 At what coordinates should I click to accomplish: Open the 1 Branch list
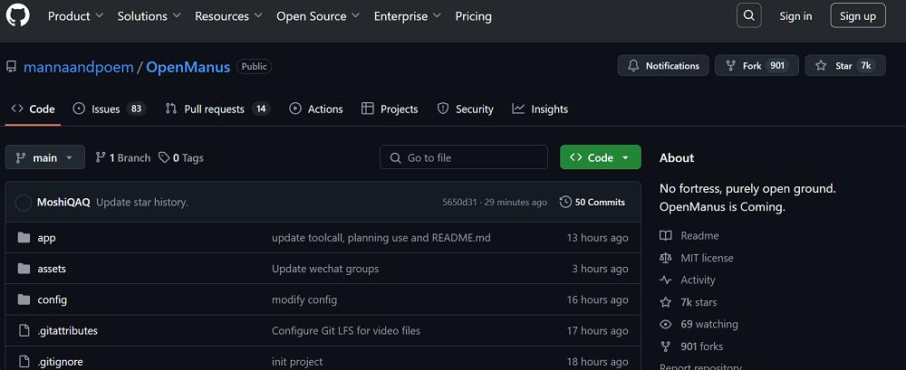click(x=123, y=157)
